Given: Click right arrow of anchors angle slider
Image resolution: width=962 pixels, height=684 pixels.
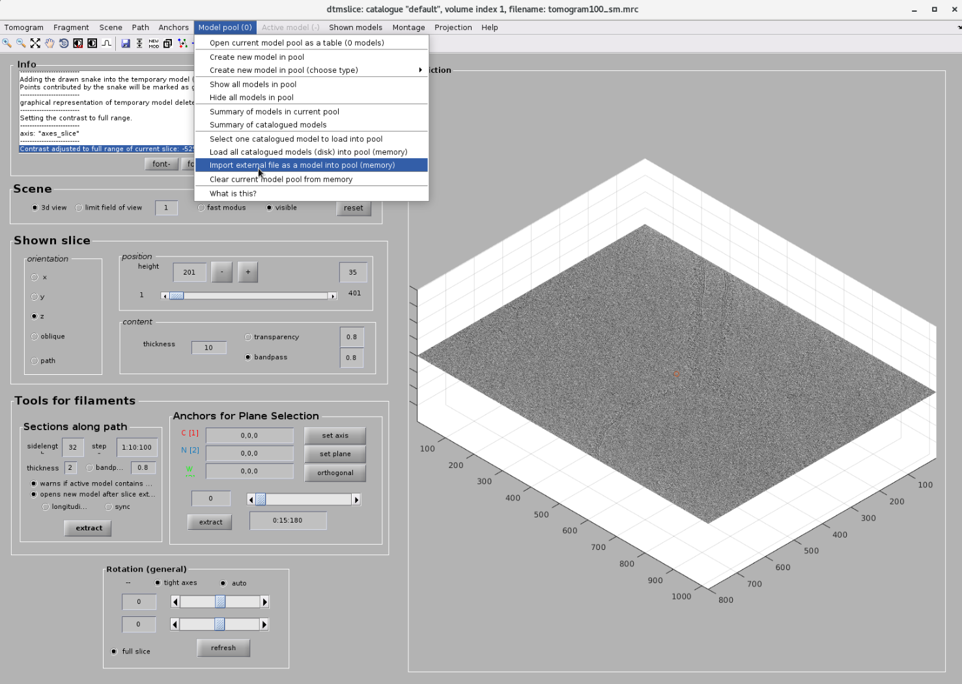Looking at the screenshot, I should click(356, 499).
